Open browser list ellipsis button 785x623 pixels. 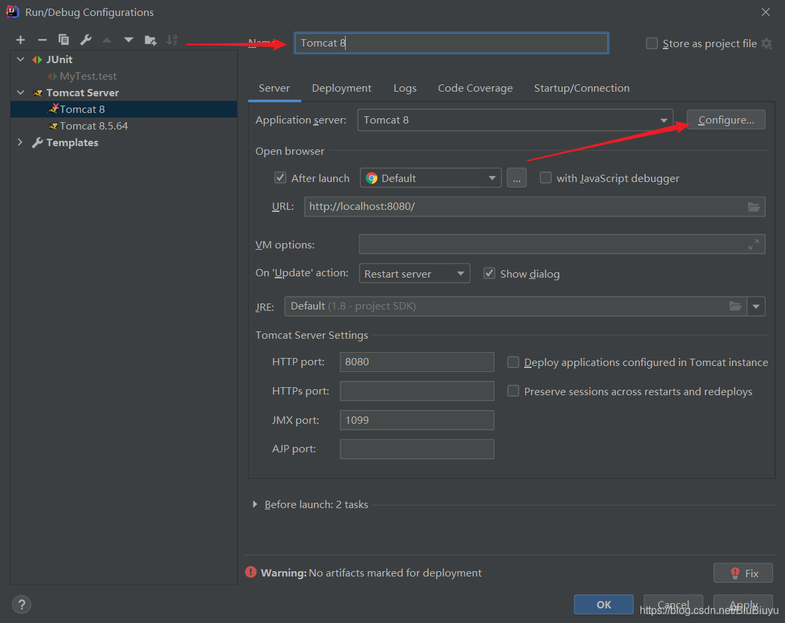pos(517,178)
